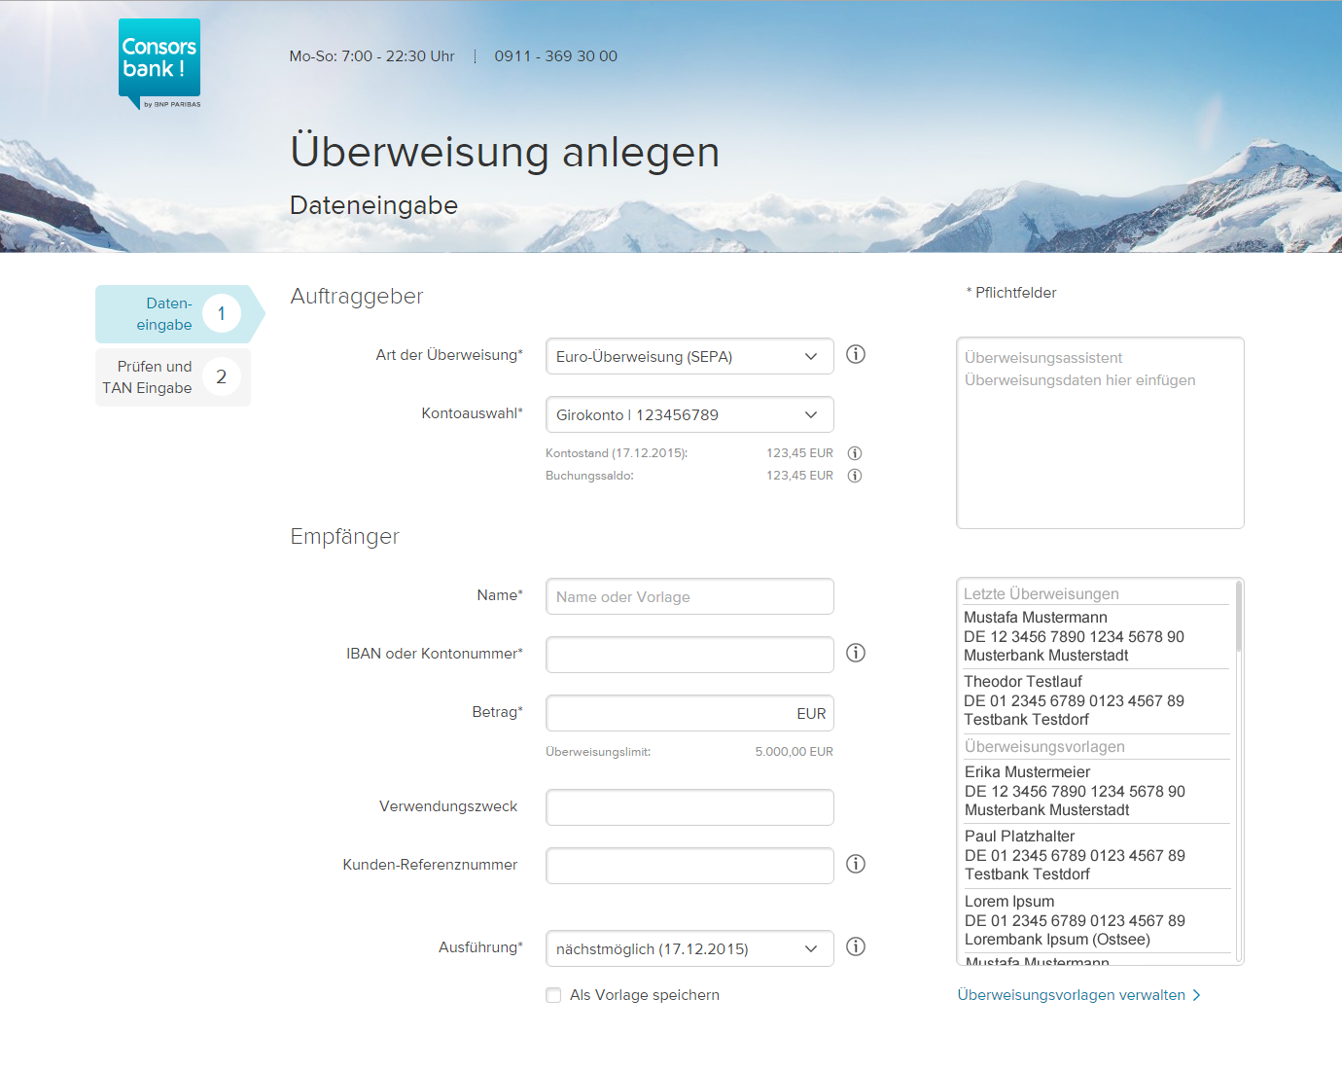Focus the Betrag EUR amount field
The height and width of the screenshot is (1070, 1342).
(689, 713)
